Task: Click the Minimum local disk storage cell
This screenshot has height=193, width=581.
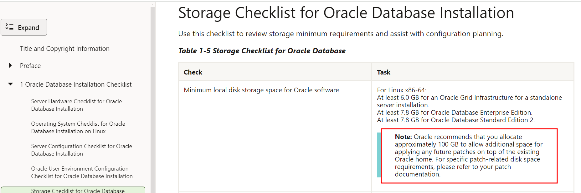Action: coord(261,90)
